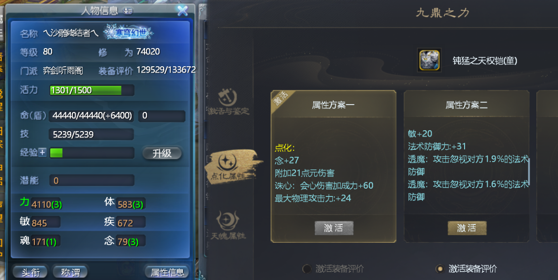Click the 潜能 value field
This screenshot has width=558, height=280.
click(x=92, y=180)
